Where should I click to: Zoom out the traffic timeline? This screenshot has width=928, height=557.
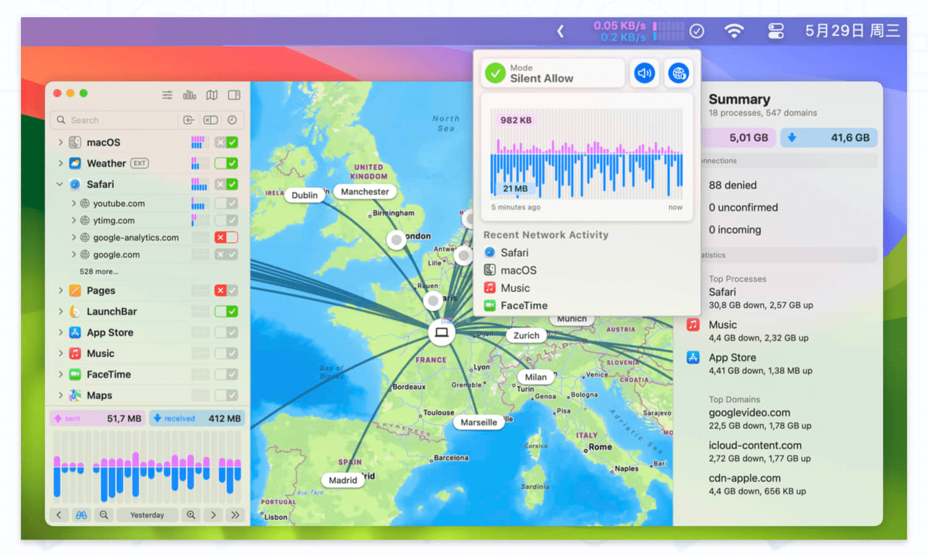click(104, 515)
